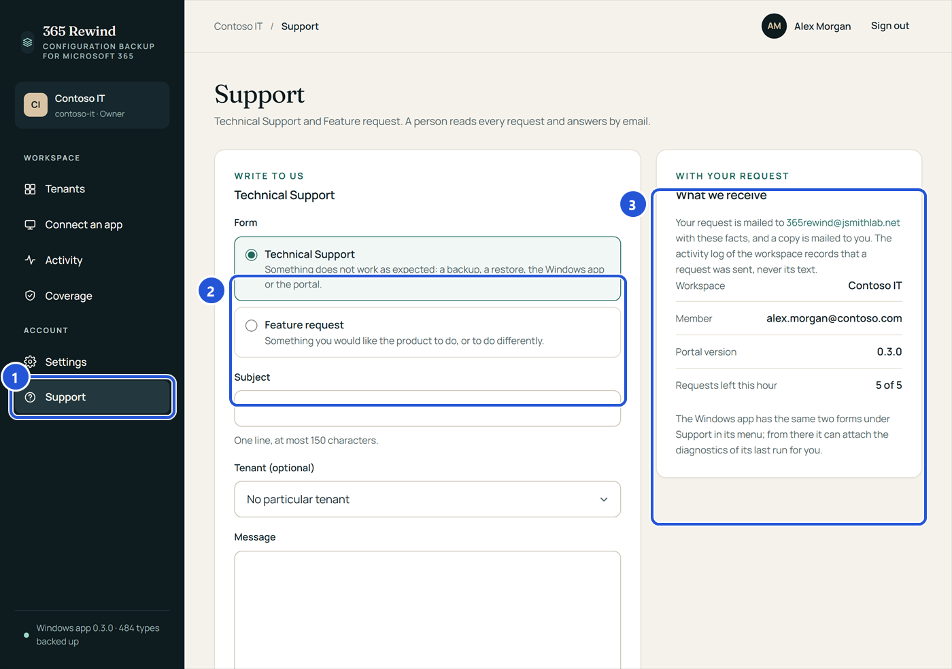Click the Alex Morgan user name
The width and height of the screenshot is (952, 669).
click(x=823, y=27)
